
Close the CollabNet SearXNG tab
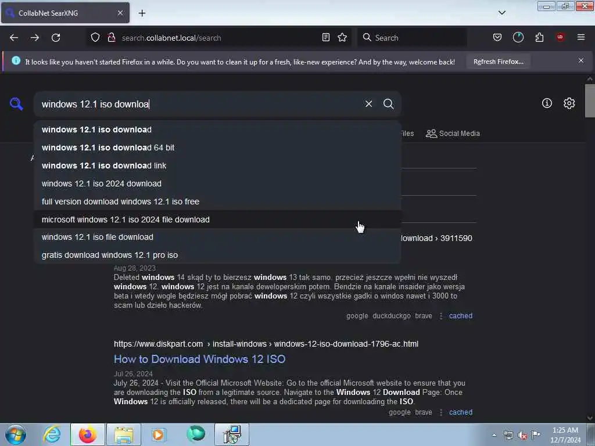click(120, 13)
